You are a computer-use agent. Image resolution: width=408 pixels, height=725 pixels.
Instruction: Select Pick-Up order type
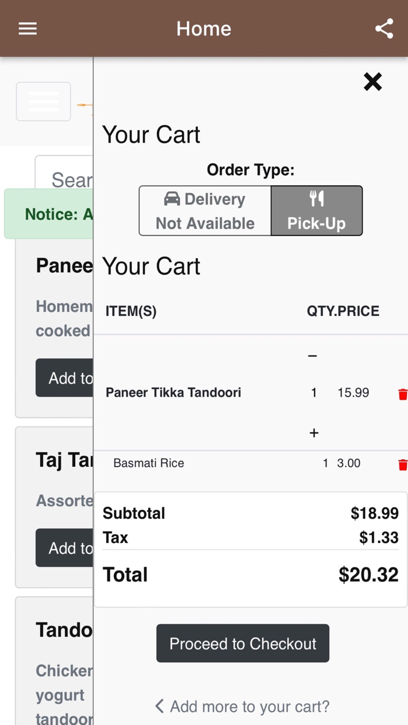point(316,211)
